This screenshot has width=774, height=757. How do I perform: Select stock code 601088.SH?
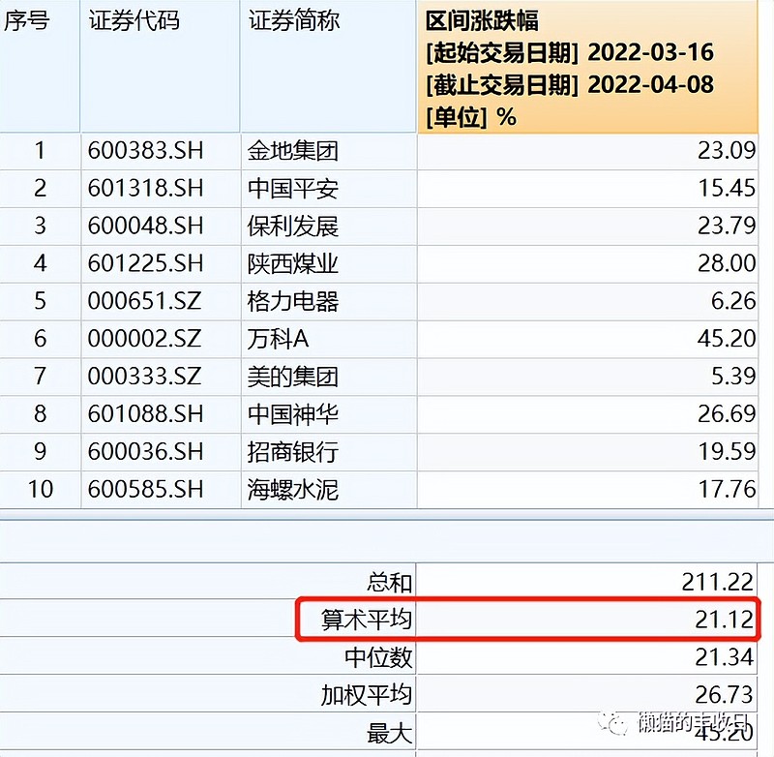146,413
